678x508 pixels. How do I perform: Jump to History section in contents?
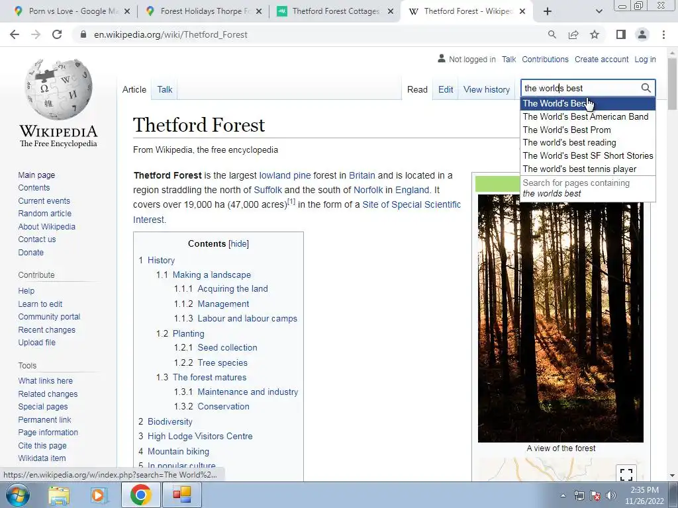point(161,260)
